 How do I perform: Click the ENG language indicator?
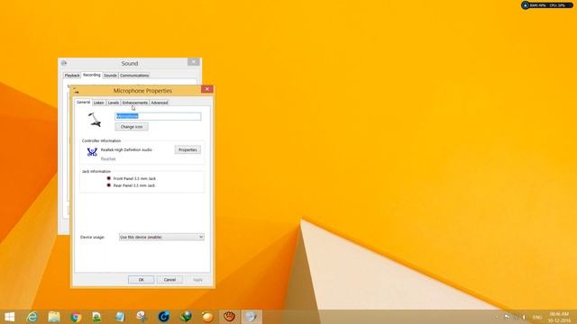(537, 317)
